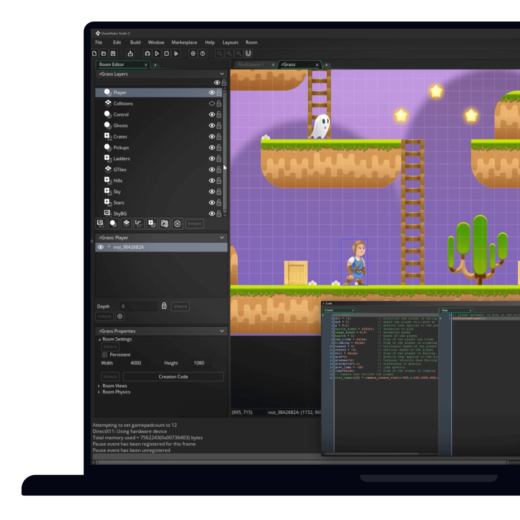Expand the Room Physics section

click(x=99, y=392)
